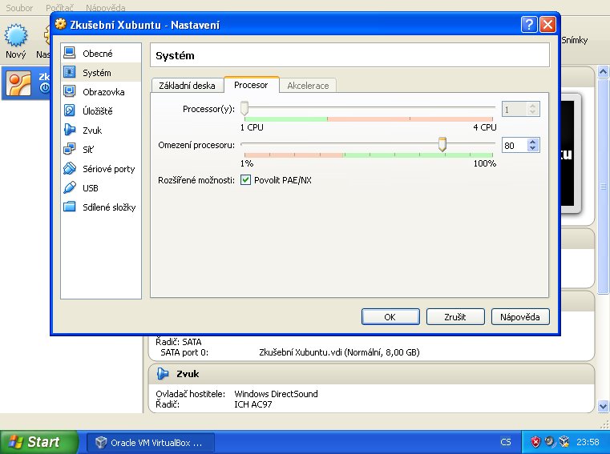
Task: Click the Windows Start button
Action: coord(39,442)
